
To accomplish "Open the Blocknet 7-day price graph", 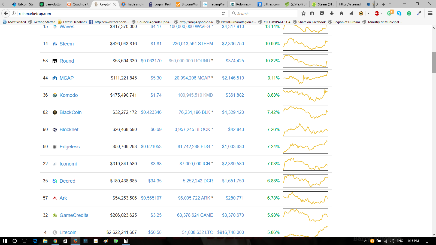I will pyautogui.click(x=305, y=130).
